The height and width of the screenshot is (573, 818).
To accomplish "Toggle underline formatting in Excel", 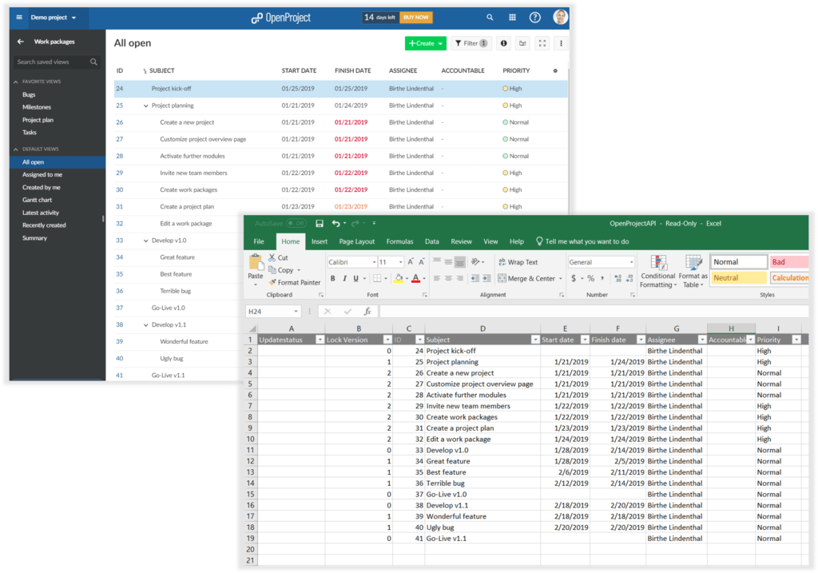I will 355,278.
